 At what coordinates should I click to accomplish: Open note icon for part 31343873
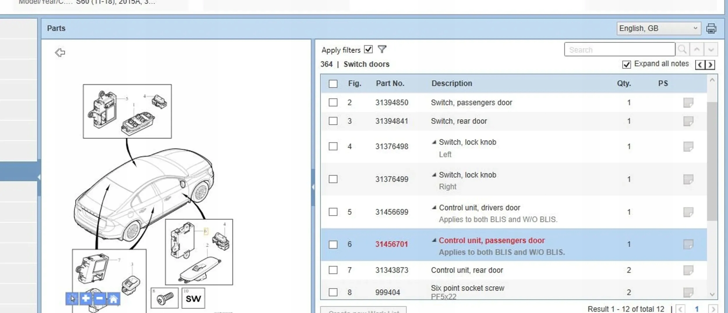tap(688, 270)
